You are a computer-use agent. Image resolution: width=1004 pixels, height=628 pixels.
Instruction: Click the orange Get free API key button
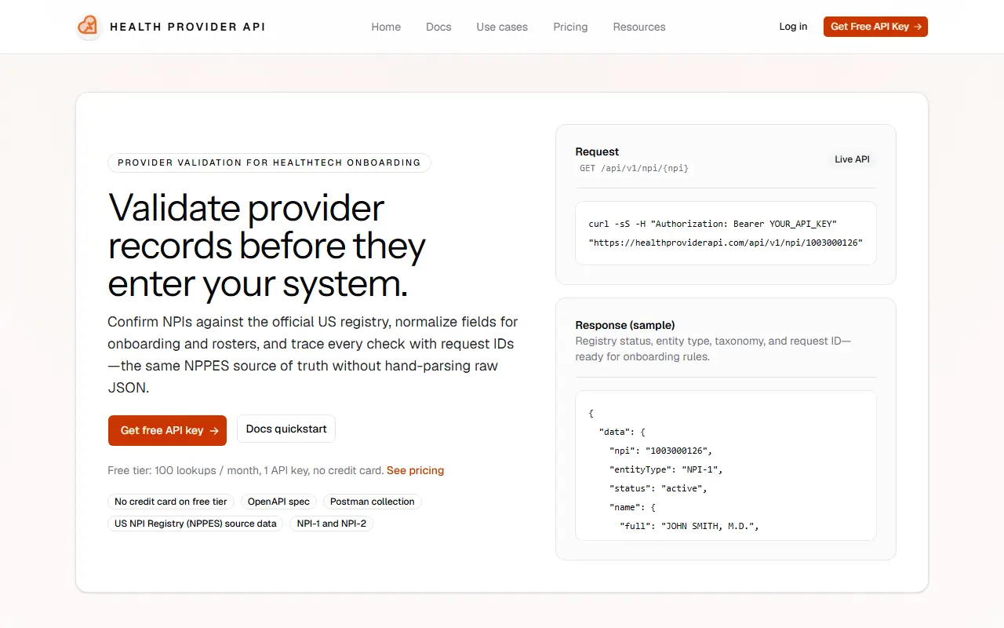tap(167, 430)
